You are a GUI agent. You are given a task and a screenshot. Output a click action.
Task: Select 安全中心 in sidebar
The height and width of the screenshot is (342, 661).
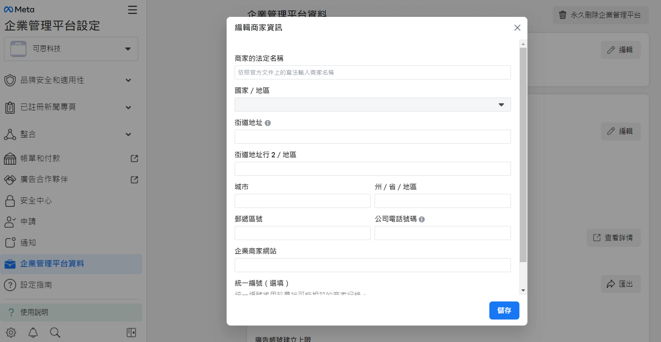pos(36,201)
